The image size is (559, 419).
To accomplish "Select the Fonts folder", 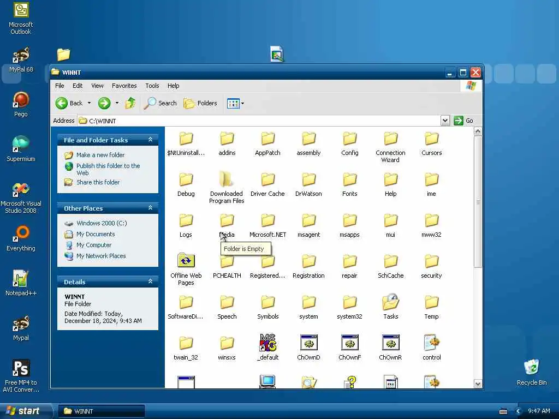I will point(350,185).
